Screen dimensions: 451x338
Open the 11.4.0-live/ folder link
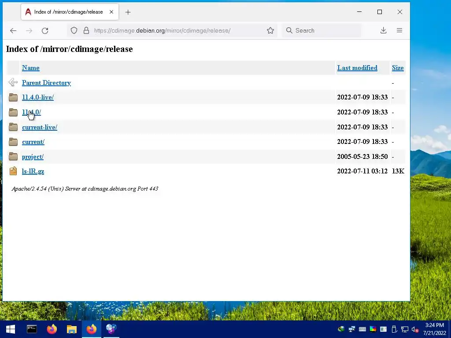point(38,97)
